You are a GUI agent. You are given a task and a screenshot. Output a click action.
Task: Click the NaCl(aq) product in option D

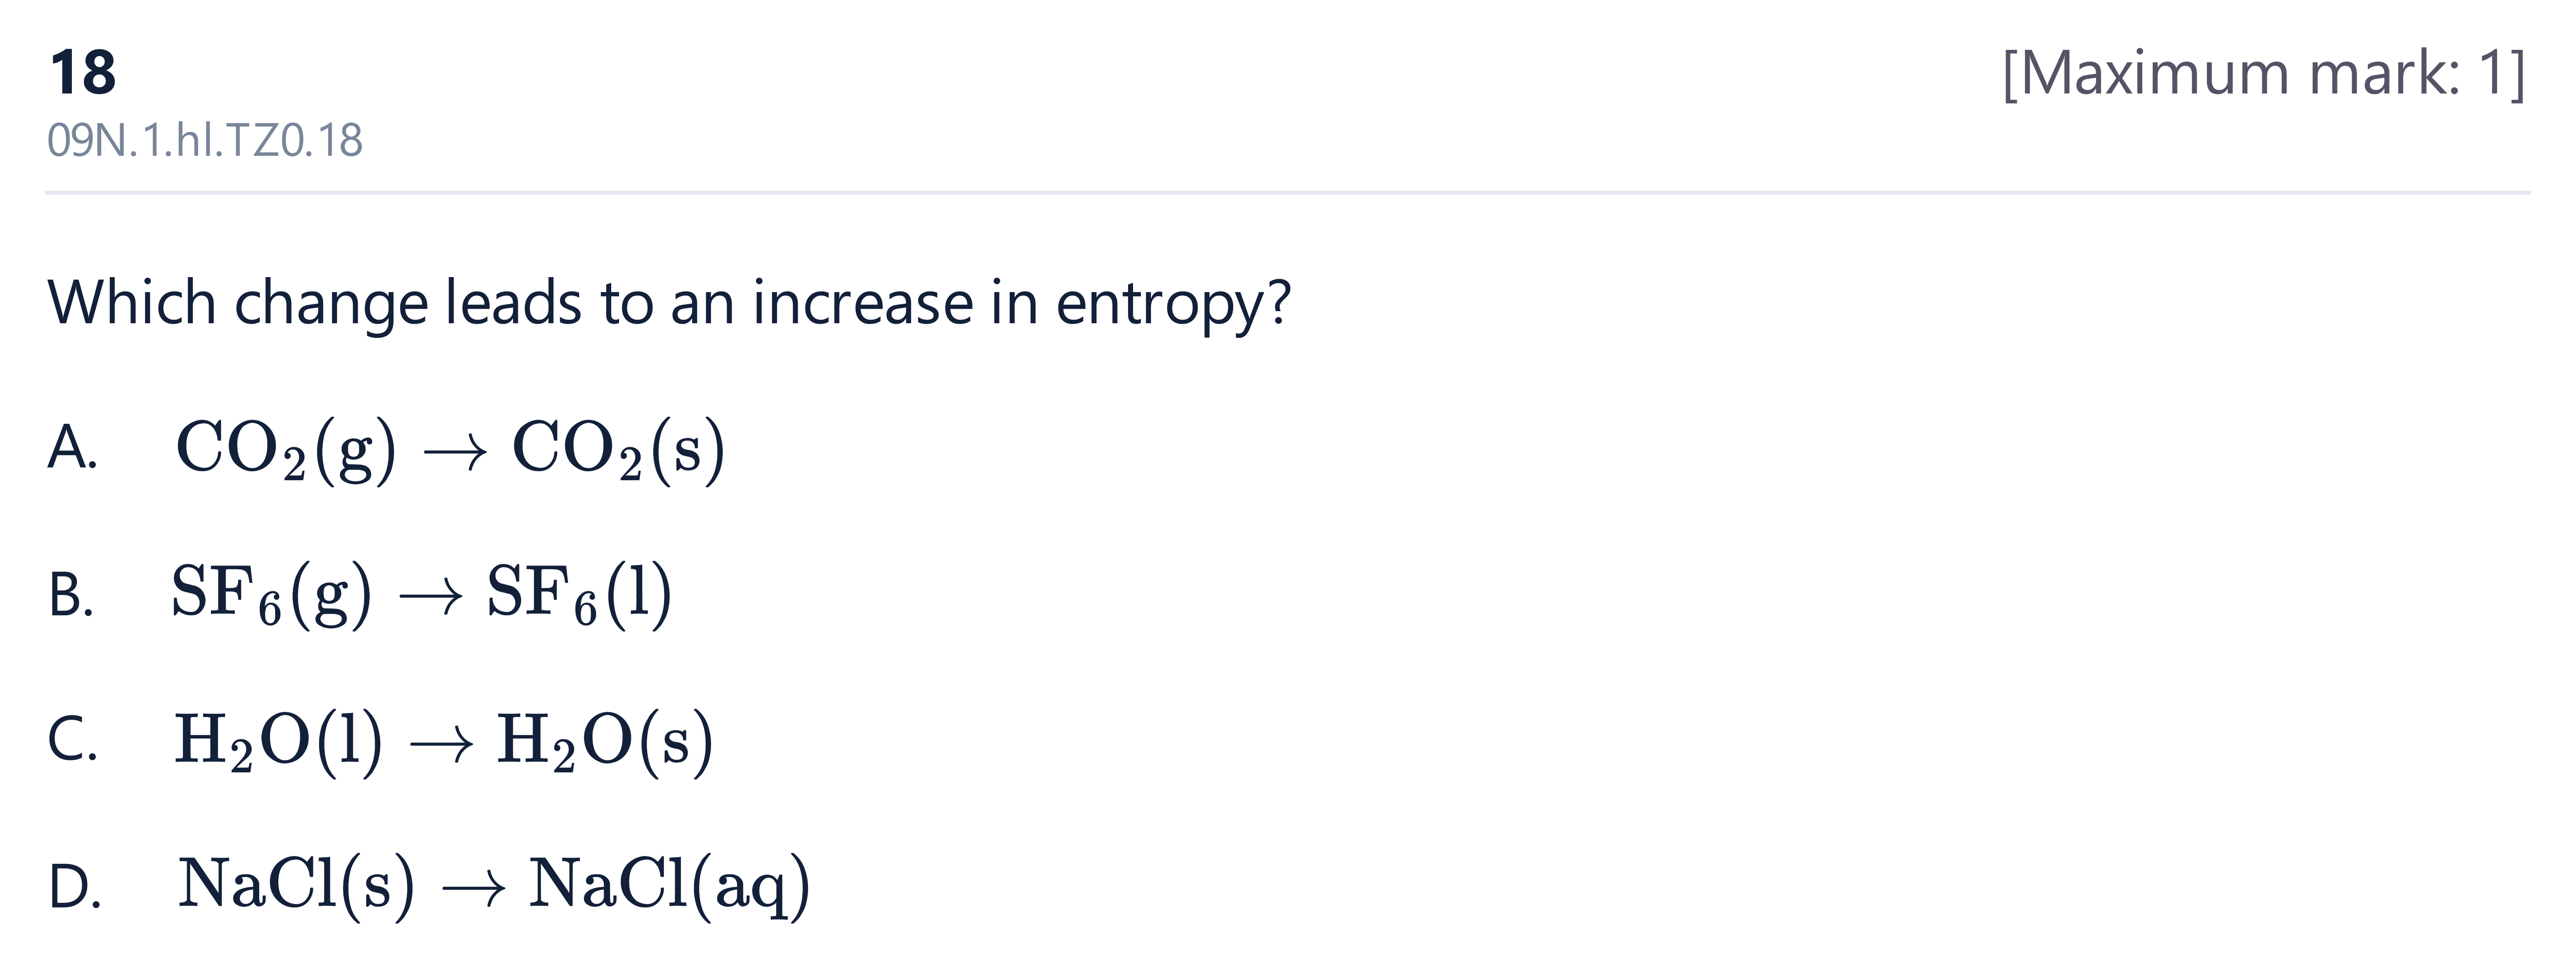click(669, 886)
